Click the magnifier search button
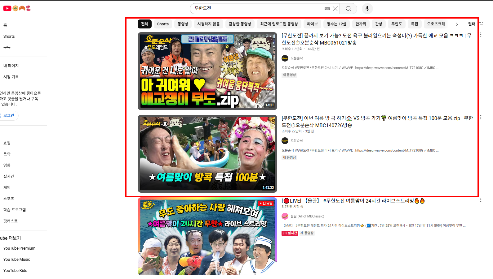 pyautogui.click(x=348, y=9)
